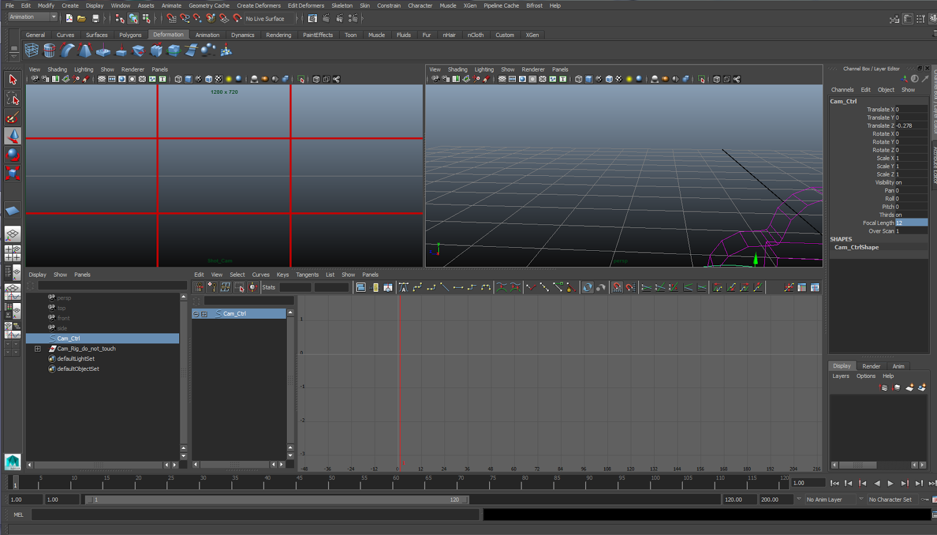Viewport: 937px width, 535px height.
Task: Open the Animation menu set dropdown
Action: point(33,17)
